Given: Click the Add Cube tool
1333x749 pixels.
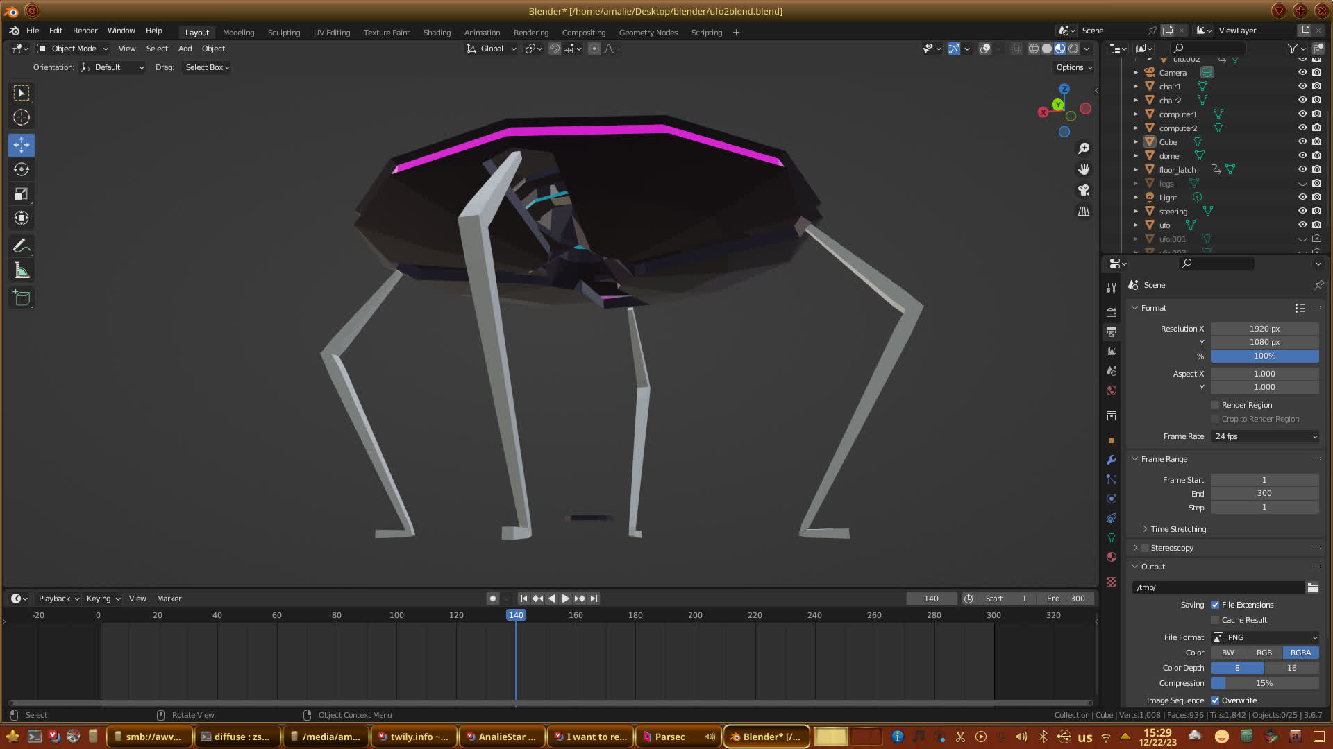Looking at the screenshot, I should [22, 298].
